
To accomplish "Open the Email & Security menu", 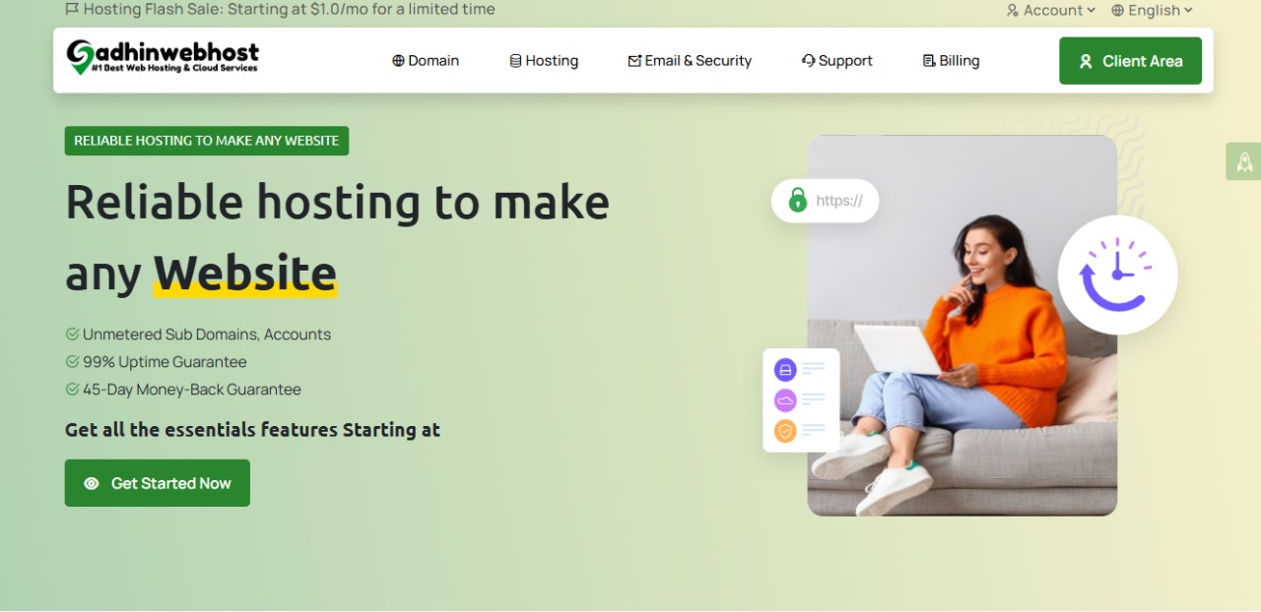I will click(x=690, y=61).
